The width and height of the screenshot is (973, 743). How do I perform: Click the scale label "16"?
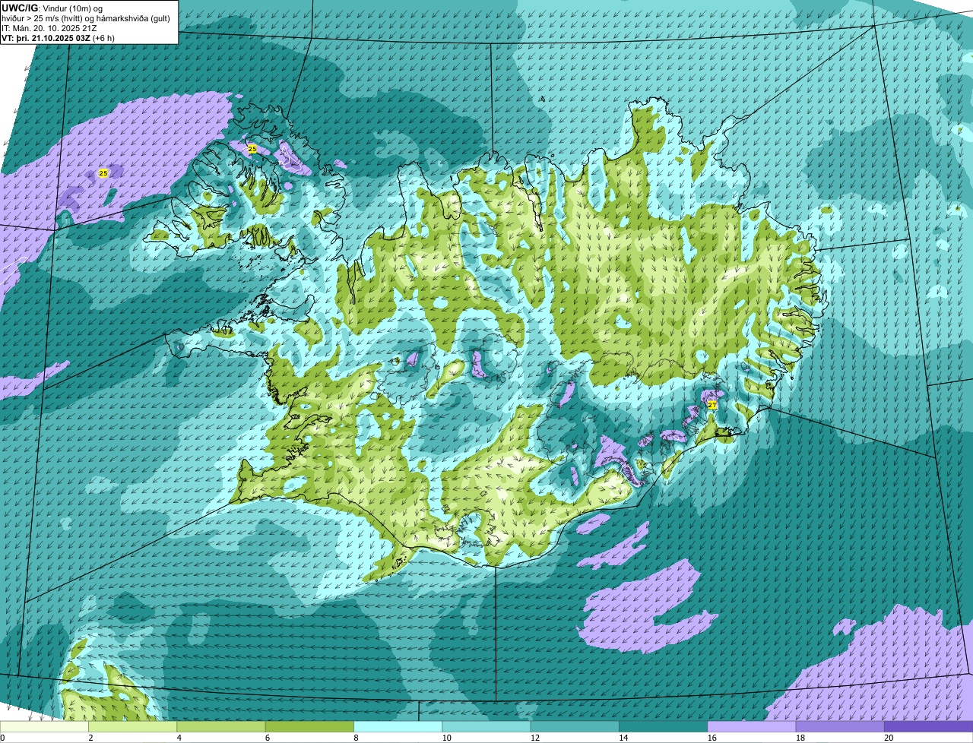click(712, 738)
